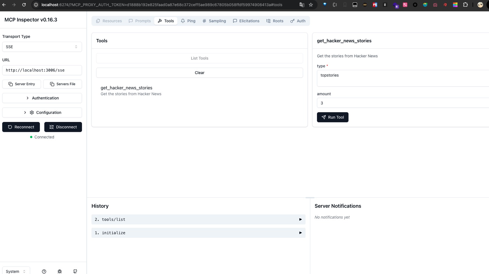Open the purple extension with badge 6
This screenshot has width=489, height=274.
[x=395, y=5]
